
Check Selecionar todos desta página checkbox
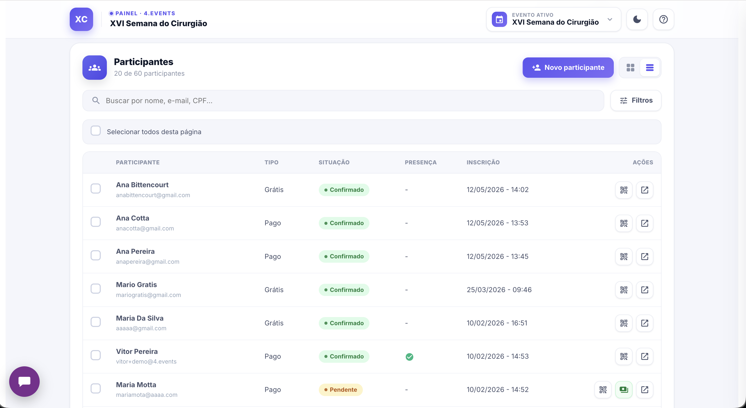point(96,131)
